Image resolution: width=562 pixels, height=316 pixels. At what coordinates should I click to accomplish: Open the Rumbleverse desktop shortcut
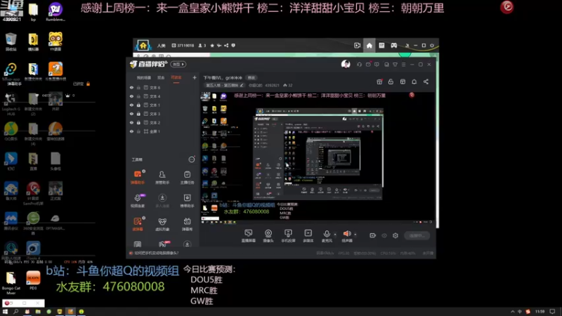tap(55, 11)
